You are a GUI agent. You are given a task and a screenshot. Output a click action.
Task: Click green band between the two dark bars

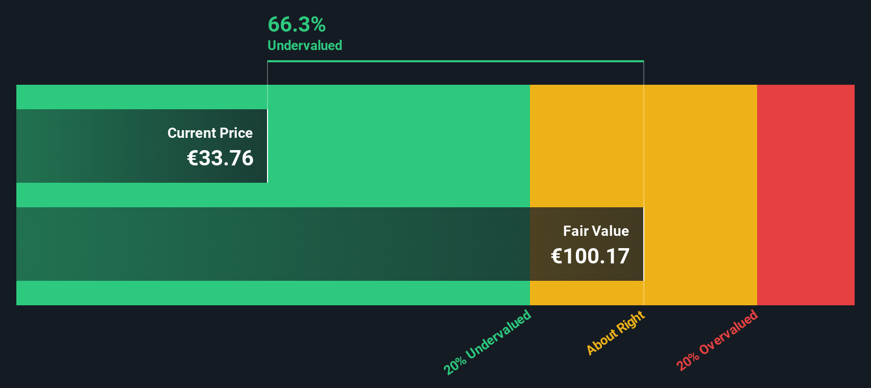pyautogui.click(x=273, y=195)
